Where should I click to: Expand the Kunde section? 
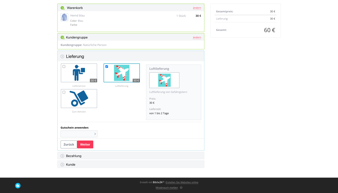click(x=131, y=164)
